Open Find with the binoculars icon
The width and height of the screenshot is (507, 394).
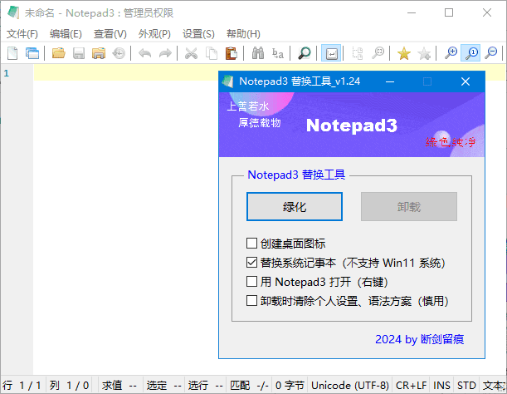[257, 53]
